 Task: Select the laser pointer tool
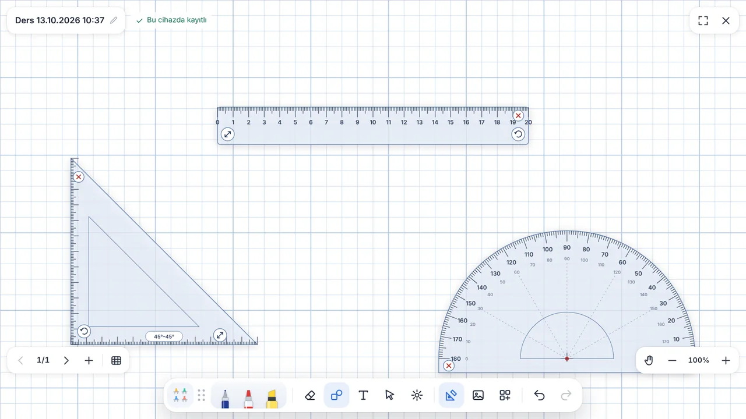[417, 396]
